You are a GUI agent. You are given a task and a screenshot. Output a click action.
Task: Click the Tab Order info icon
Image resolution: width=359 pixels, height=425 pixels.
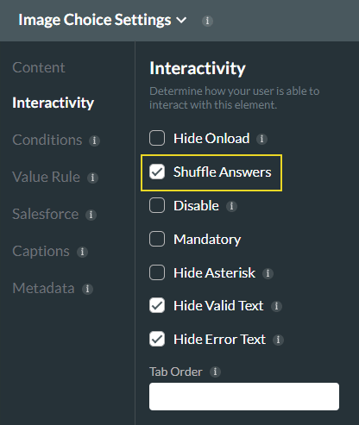215,372
